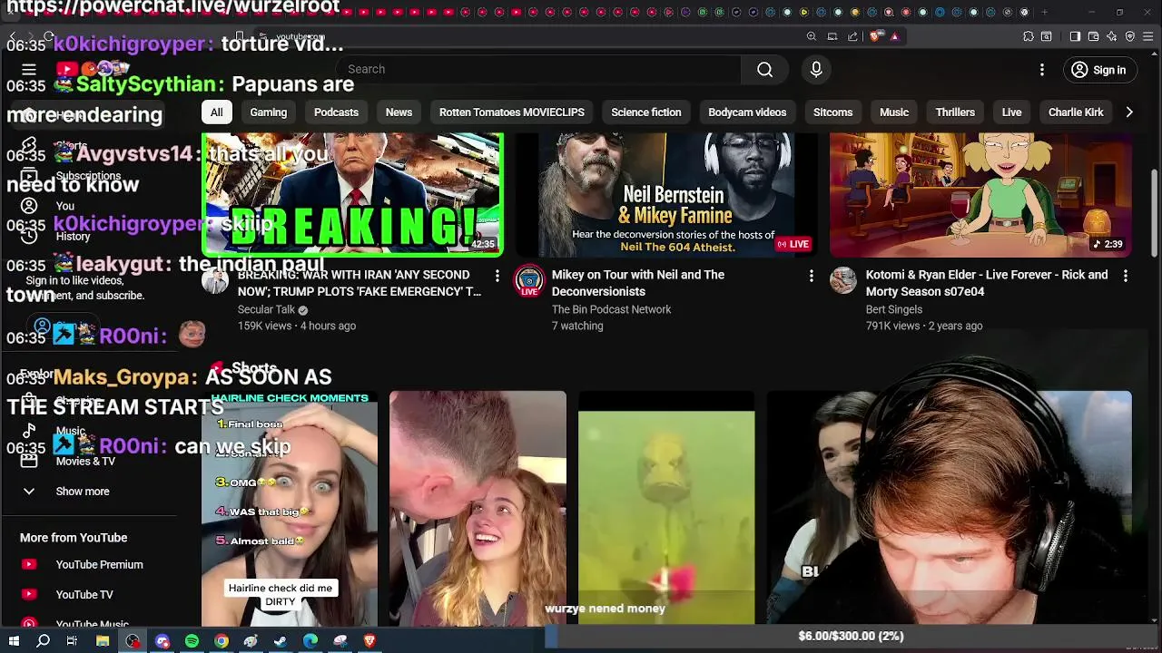Click the Bert Singels channel avatar
The height and width of the screenshot is (653, 1162).
(843, 280)
